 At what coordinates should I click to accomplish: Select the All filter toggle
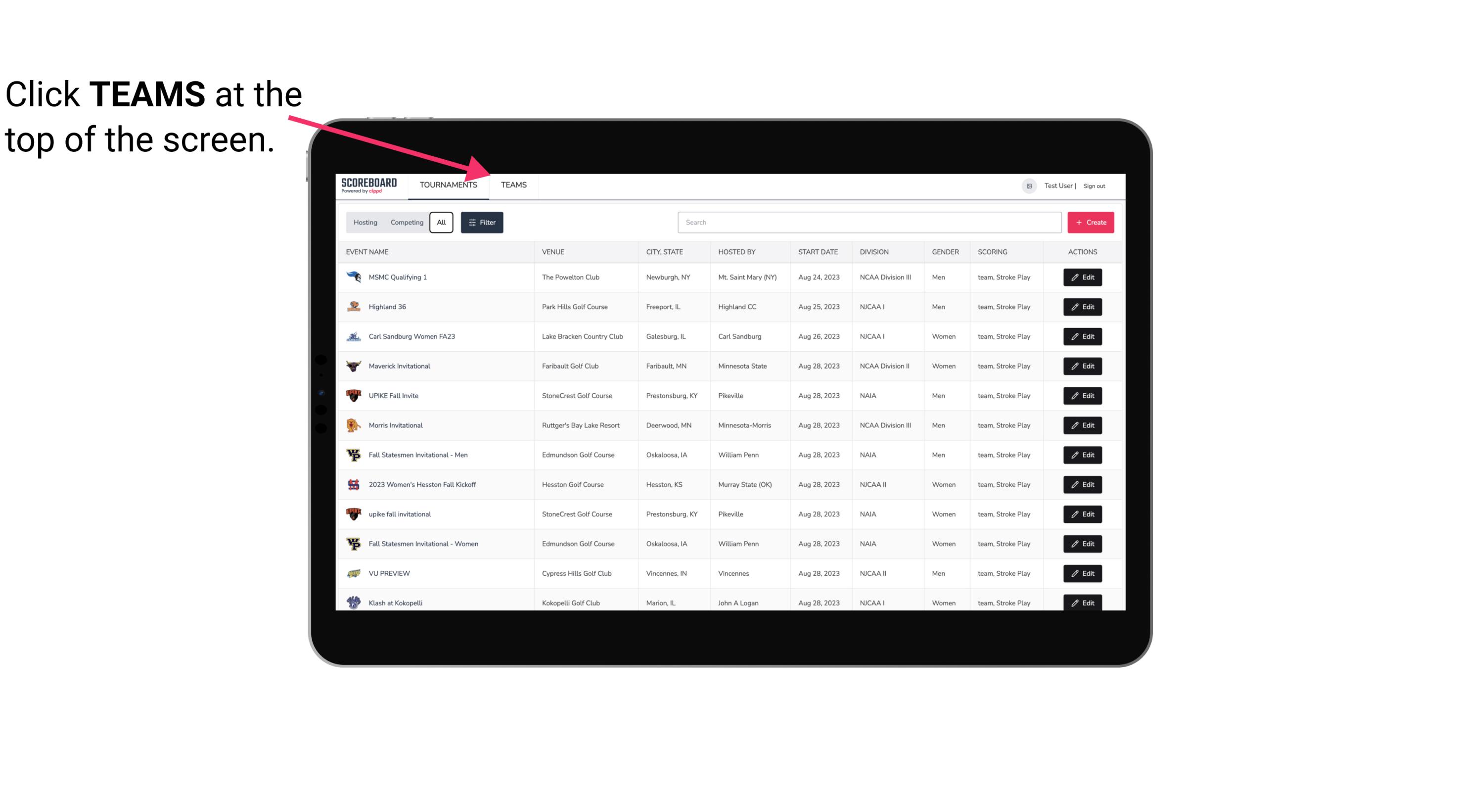441,223
